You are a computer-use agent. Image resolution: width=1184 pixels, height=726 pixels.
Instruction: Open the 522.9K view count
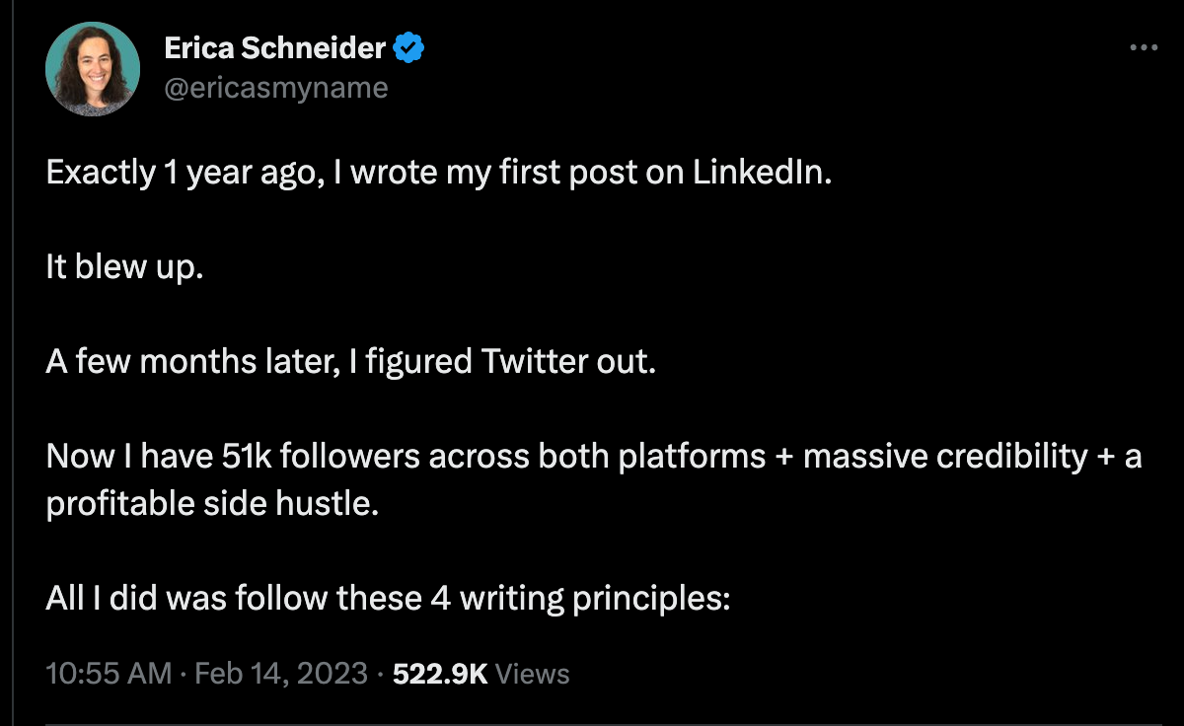(x=441, y=674)
